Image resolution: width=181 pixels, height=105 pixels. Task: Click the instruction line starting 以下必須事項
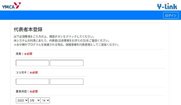click(x=54, y=37)
